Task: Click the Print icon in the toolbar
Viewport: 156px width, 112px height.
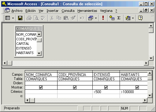Action: click(29, 18)
